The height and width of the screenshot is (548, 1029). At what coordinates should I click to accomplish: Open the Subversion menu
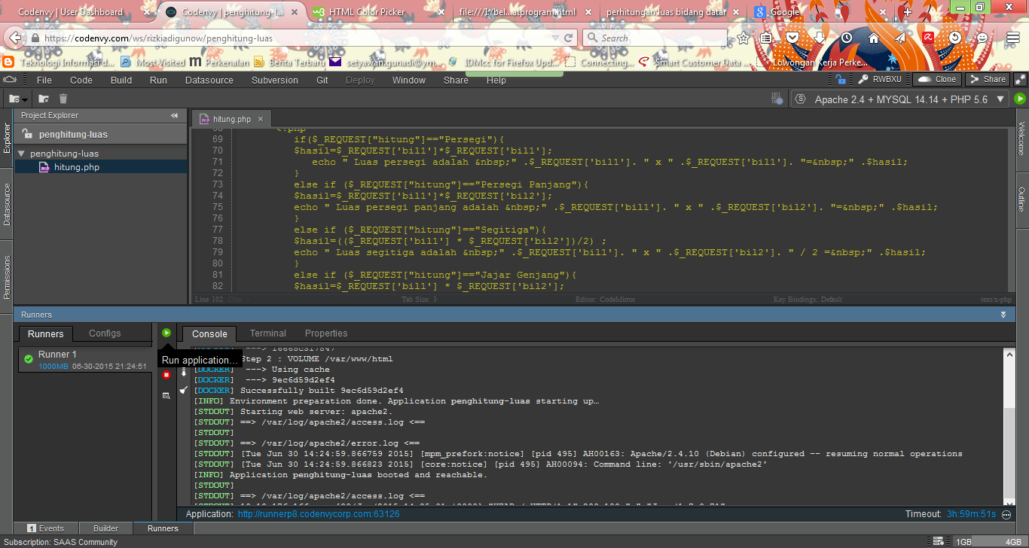(x=274, y=79)
